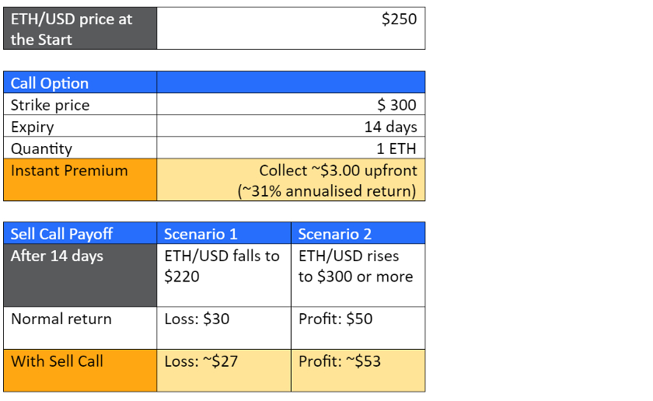653x401 pixels.
Task: Click the Call Option table header
Action: click(80, 82)
